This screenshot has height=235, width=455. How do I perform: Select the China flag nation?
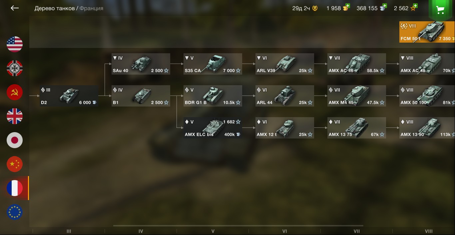[15, 164]
